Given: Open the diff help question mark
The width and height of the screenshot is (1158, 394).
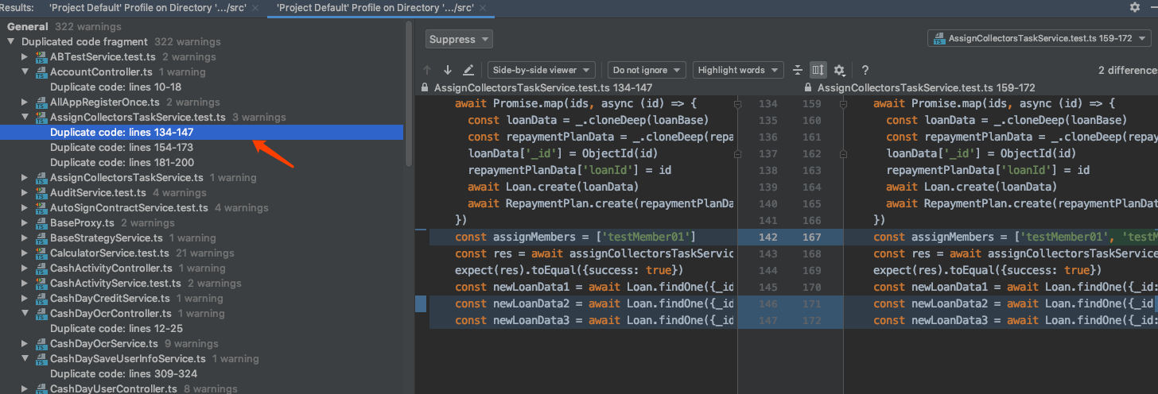Looking at the screenshot, I should 865,70.
